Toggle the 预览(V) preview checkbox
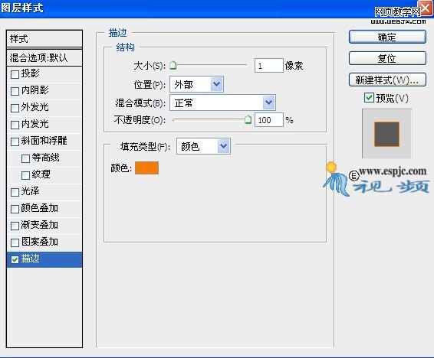 coord(369,98)
